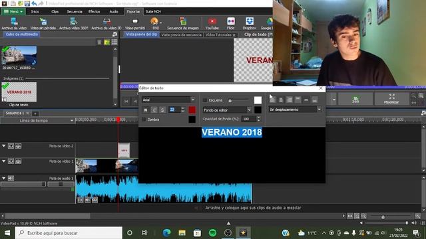This screenshot has width=426, height=239.
Task: Choose Vídeo portátil export
Action: pyautogui.click(x=135, y=23)
